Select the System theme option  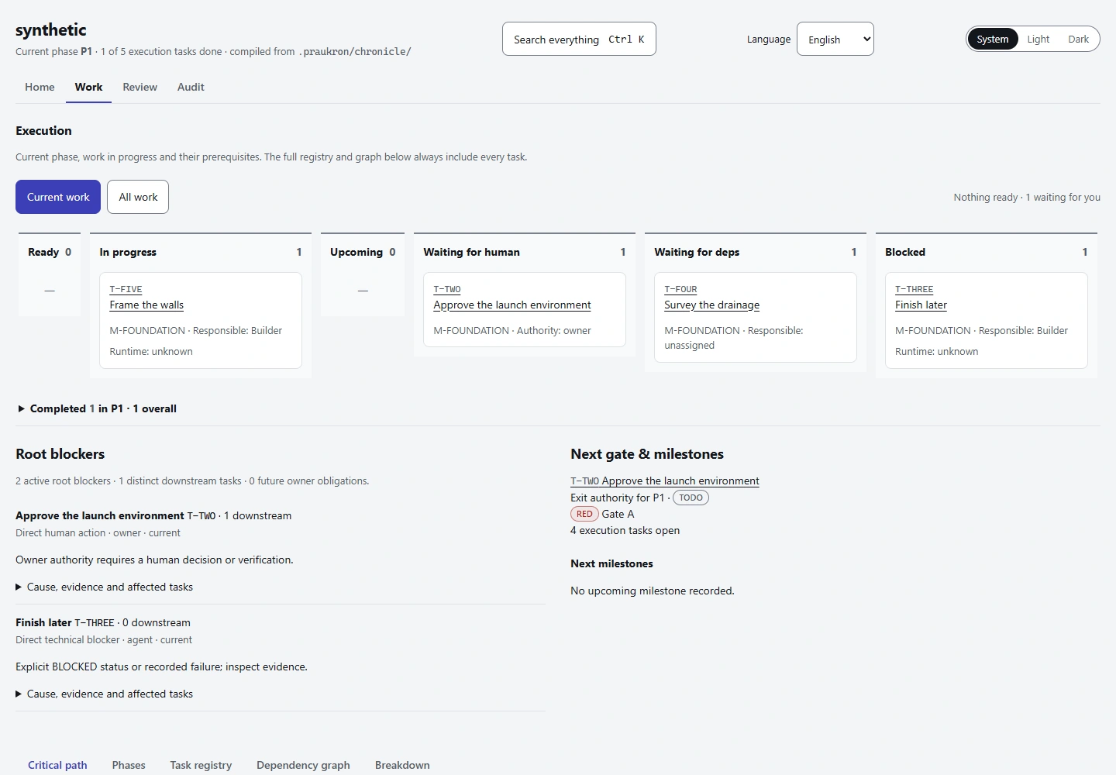(992, 39)
